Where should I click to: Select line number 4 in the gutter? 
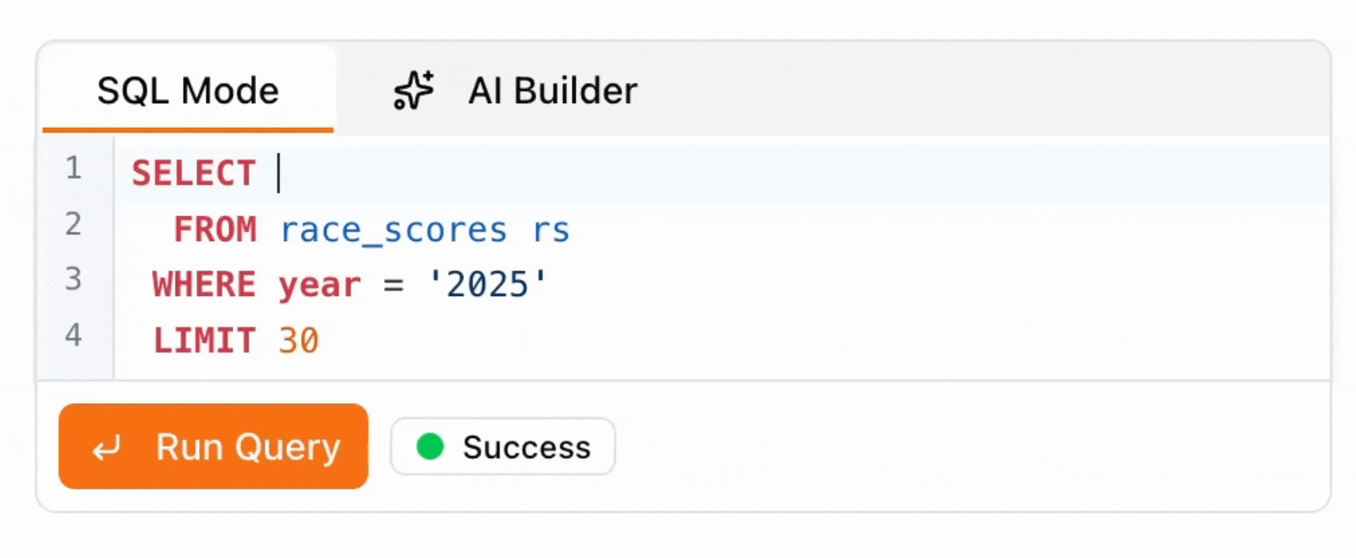(x=74, y=335)
